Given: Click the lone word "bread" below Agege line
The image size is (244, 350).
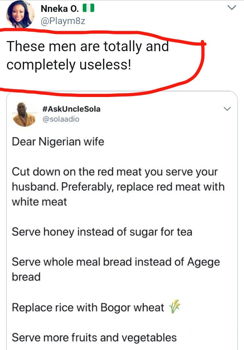Looking at the screenshot, I should tap(26, 277).
